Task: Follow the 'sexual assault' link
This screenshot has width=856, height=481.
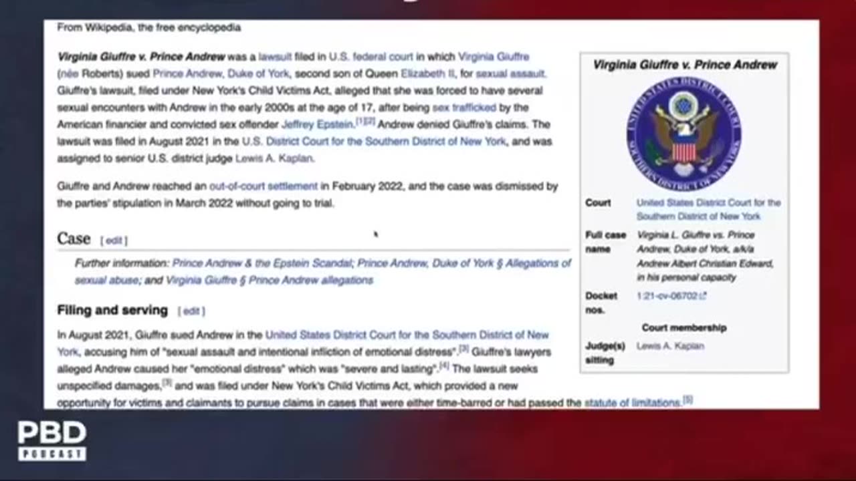Action: [x=510, y=73]
